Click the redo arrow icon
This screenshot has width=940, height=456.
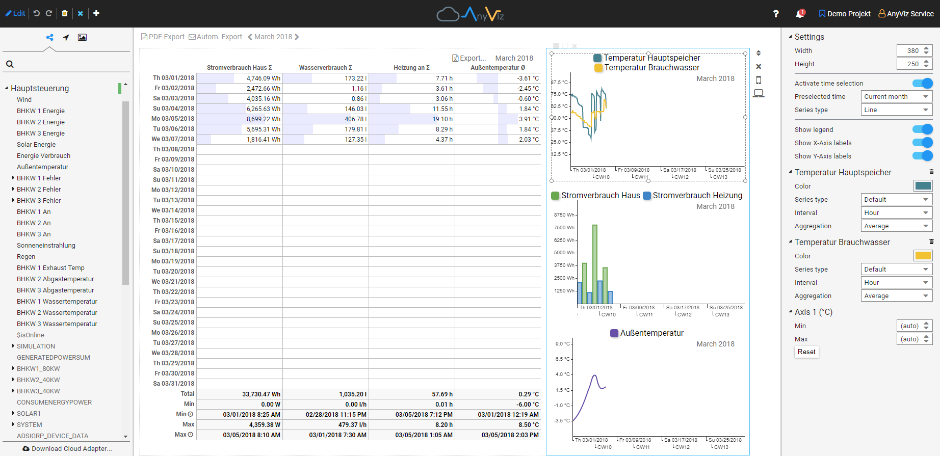pyautogui.click(x=49, y=13)
